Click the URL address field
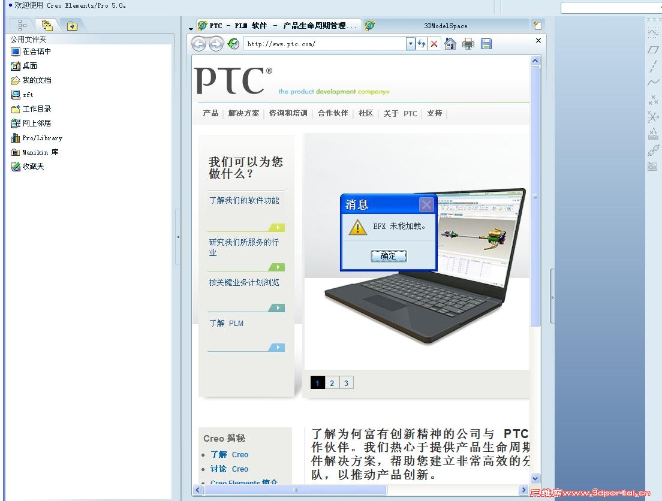 (324, 44)
